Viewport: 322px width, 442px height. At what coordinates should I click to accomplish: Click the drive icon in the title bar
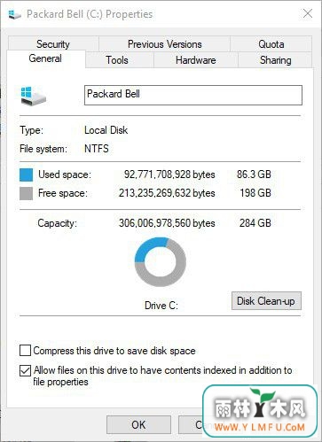[x=14, y=14]
